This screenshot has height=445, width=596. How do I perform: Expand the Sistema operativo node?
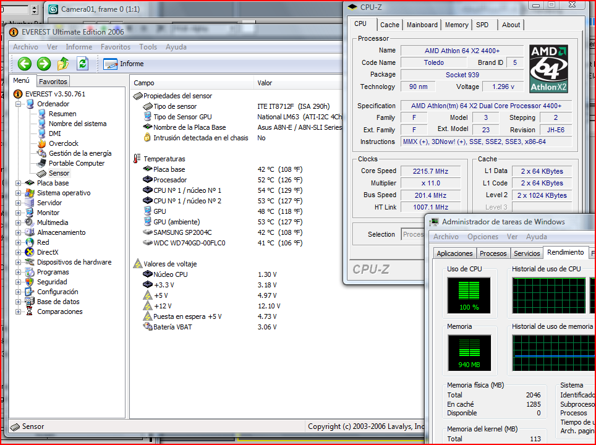click(x=18, y=193)
